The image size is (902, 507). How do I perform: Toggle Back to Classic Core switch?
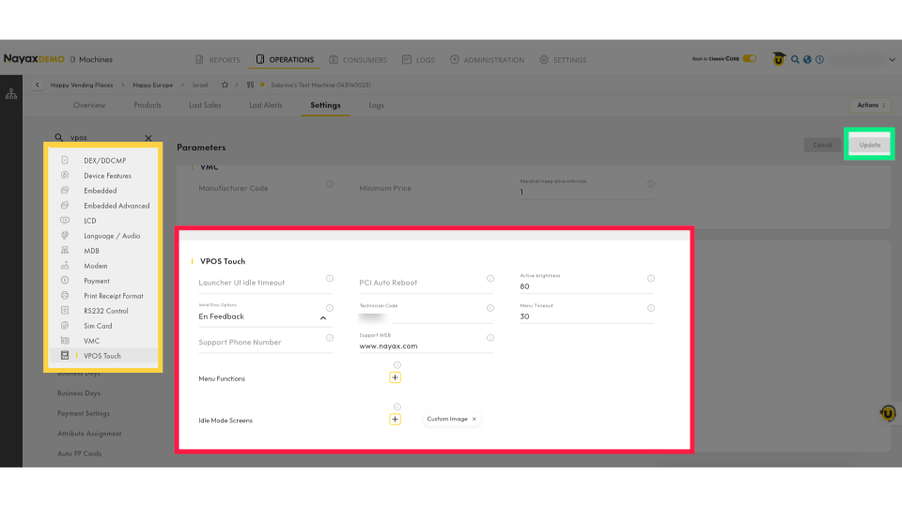[750, 58]
